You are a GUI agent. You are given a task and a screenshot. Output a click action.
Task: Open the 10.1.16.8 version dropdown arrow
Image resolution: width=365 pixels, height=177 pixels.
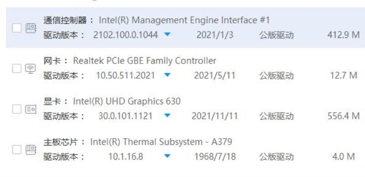pos(167,156)
